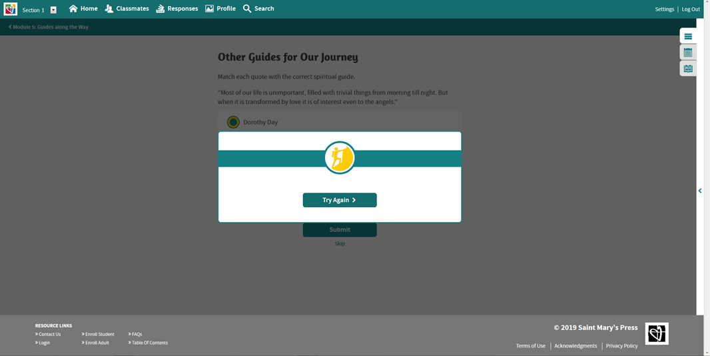Click the Home house icon
The image size is (710, 356).
73,9
